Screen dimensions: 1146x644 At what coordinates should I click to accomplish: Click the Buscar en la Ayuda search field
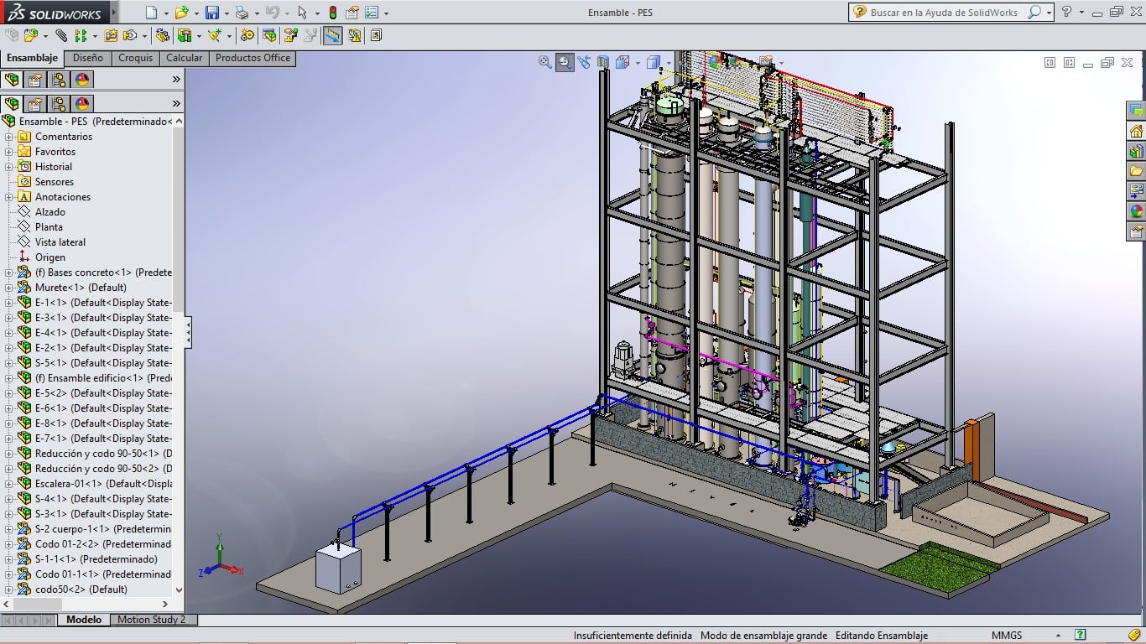point(944,13)
